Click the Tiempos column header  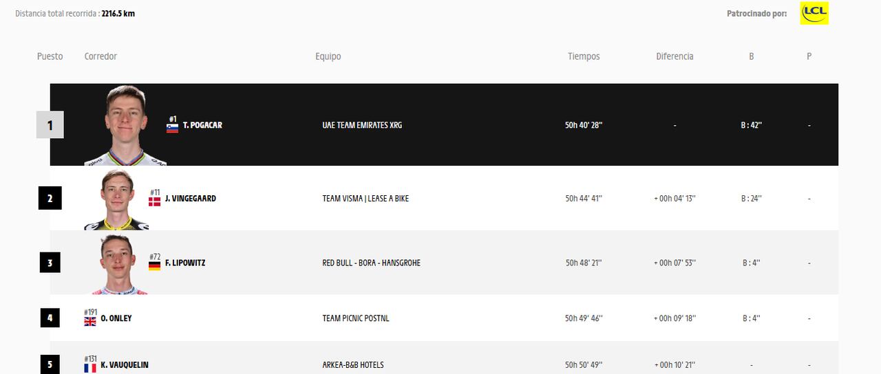584,56
